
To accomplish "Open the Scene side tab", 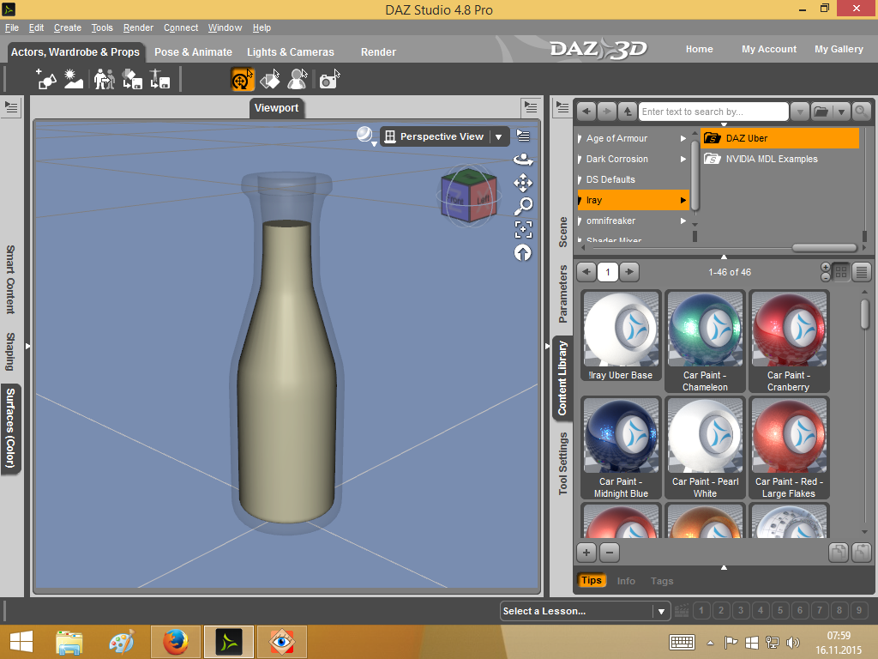I will tap(562, 232).
